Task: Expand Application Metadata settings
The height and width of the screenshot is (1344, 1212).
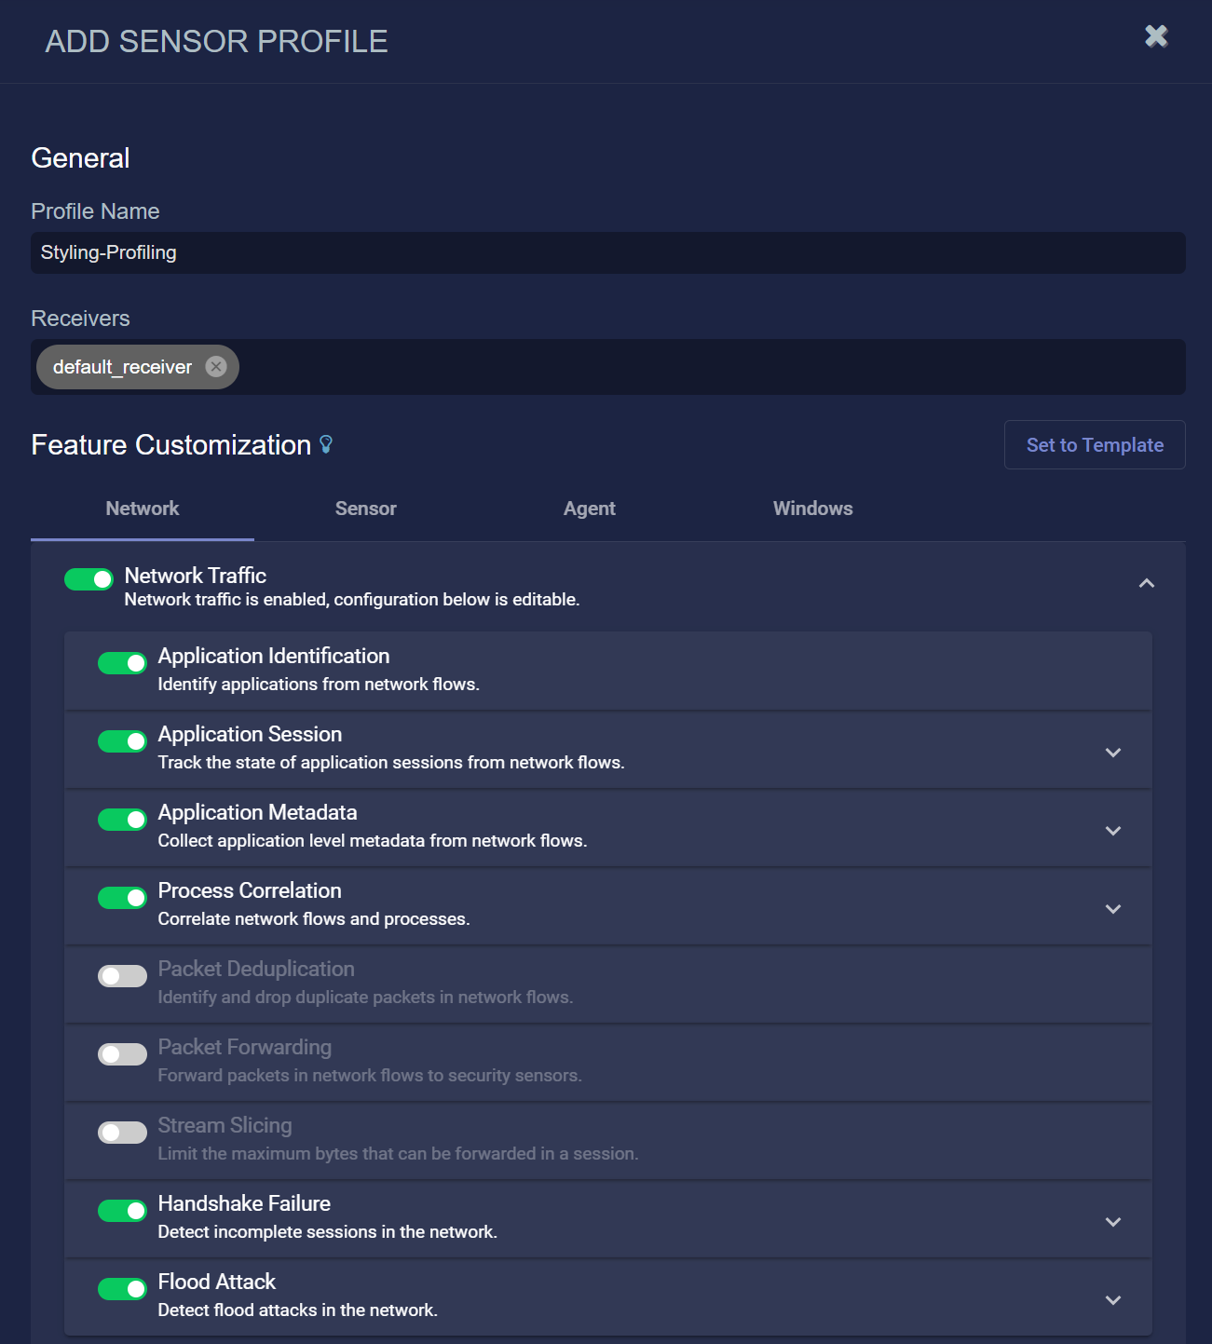Action: pyautogui.click(x=1112, y=829)
